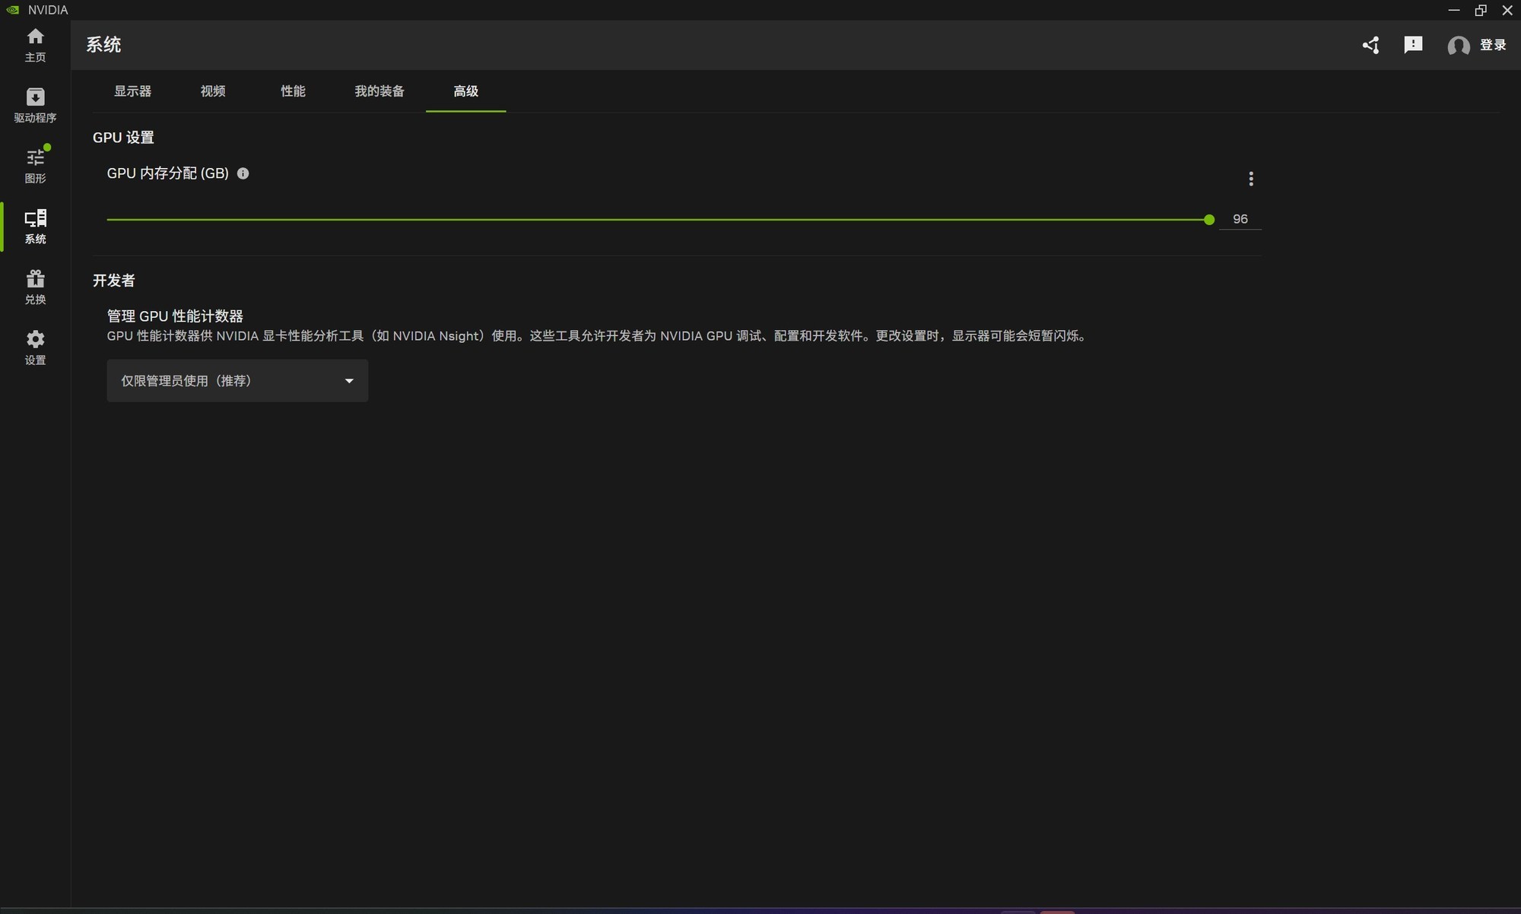1521x914 pixels.
Task: Select the 系统 system sidebar item
Action: coord(35,227)
